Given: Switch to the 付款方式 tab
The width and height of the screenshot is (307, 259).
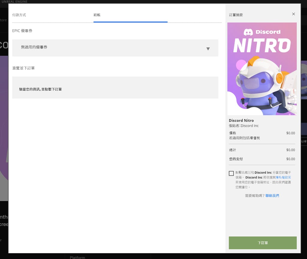Looking at the screenshot, I should coord(19,15).
